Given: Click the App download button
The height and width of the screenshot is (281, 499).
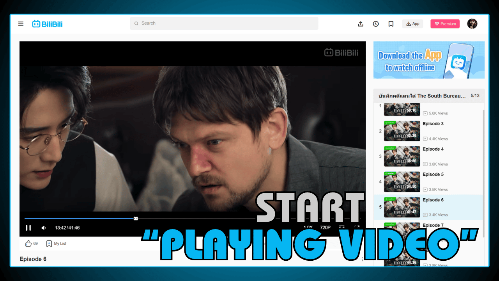Looking at the screenshot, I should tap(412, 24).
